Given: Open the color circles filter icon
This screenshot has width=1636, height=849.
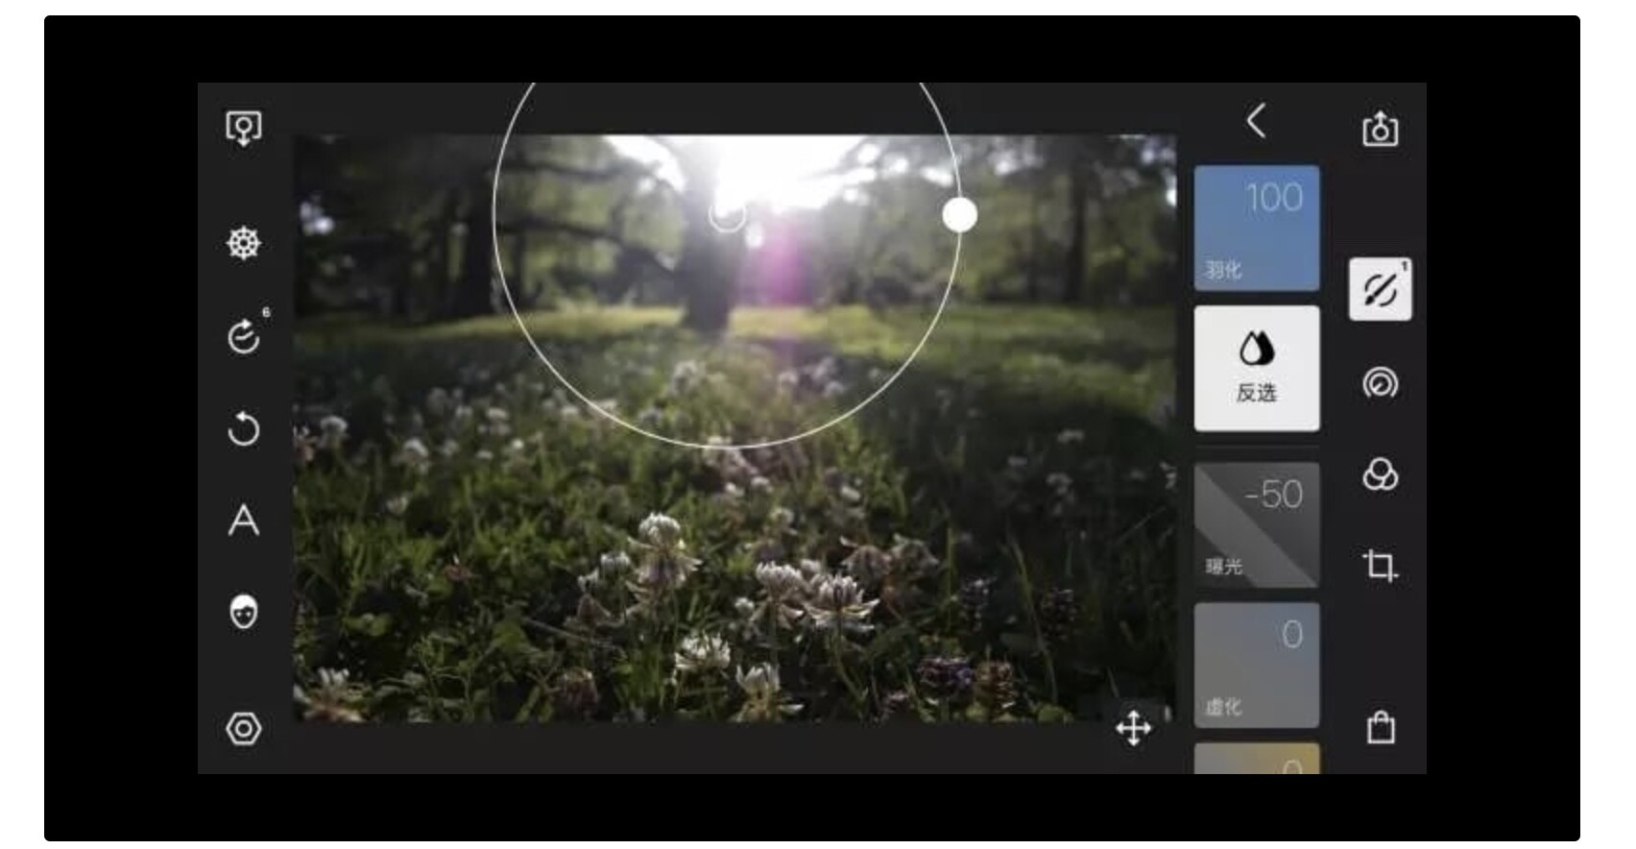Looking at the screenshot, I should tap(1380, 474).
